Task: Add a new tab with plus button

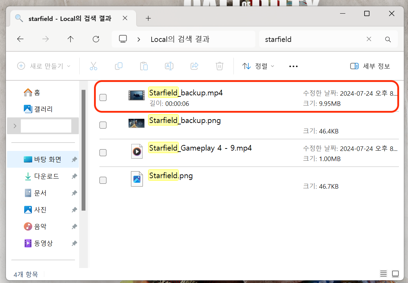Action: click(148, 19)
